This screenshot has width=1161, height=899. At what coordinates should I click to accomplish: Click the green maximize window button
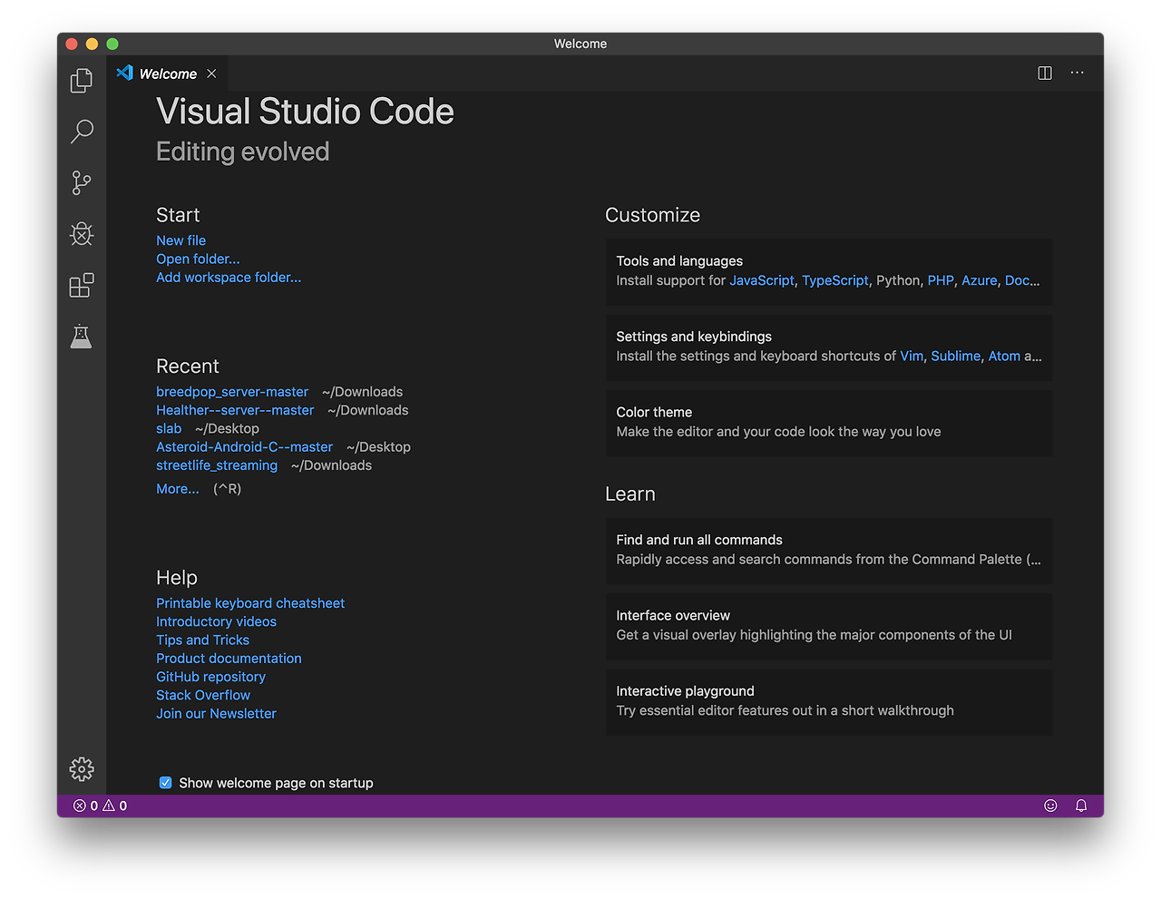[112, 44]
